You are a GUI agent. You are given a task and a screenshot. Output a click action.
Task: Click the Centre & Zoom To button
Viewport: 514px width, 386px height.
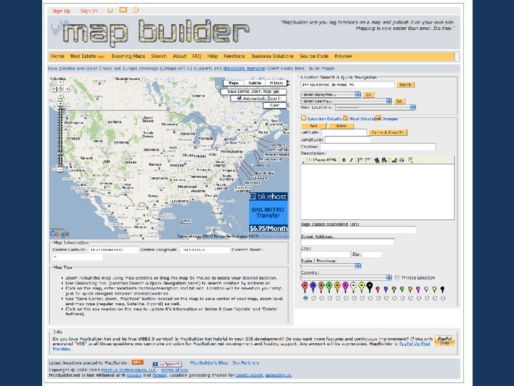click(388, 133)
